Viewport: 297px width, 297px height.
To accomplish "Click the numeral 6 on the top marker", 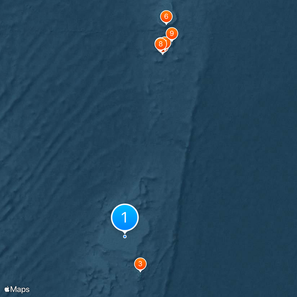I will click(166, 16).
